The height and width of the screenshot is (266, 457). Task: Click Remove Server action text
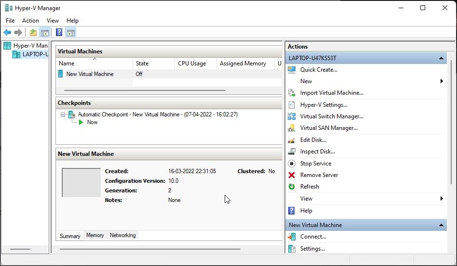[x=319, y=175]
